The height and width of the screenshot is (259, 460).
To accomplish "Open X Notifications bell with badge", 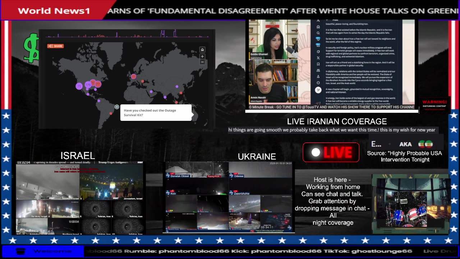I will [318, 39].
